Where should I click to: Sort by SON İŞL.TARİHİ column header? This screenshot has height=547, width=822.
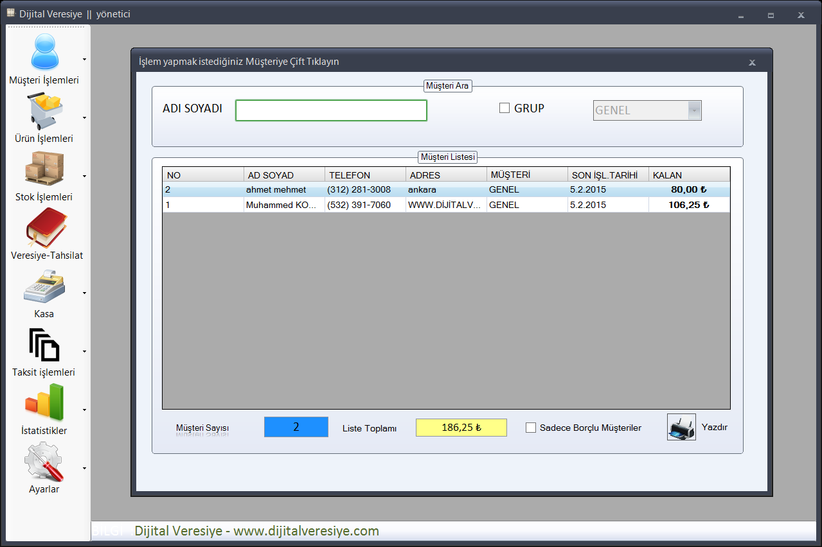(x=609, y=175)
